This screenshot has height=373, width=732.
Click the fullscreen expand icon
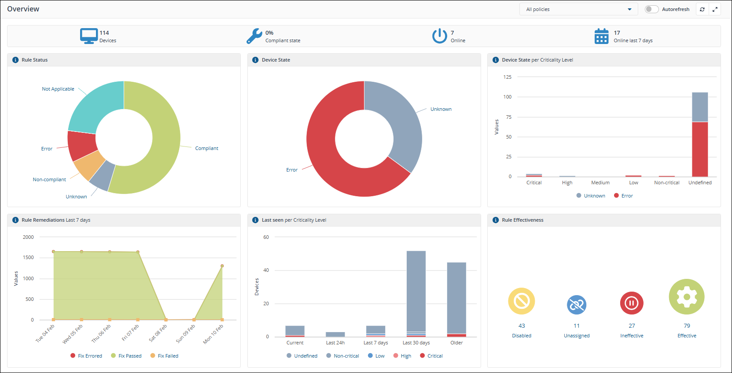coord(715,9)
